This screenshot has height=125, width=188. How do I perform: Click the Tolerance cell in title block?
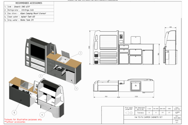[x=140, y=112]
